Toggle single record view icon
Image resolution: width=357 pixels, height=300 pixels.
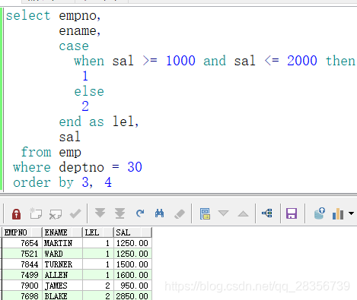[205, 213]
